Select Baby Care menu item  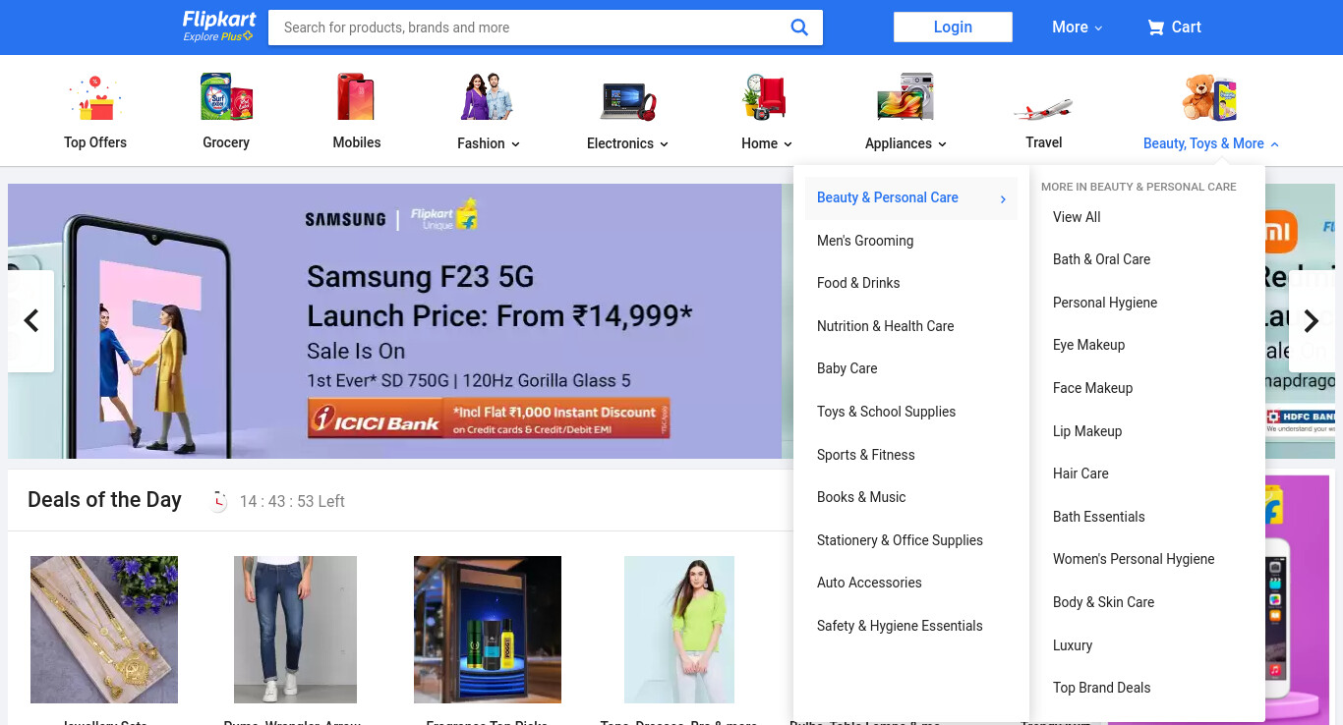click(847, 368)
